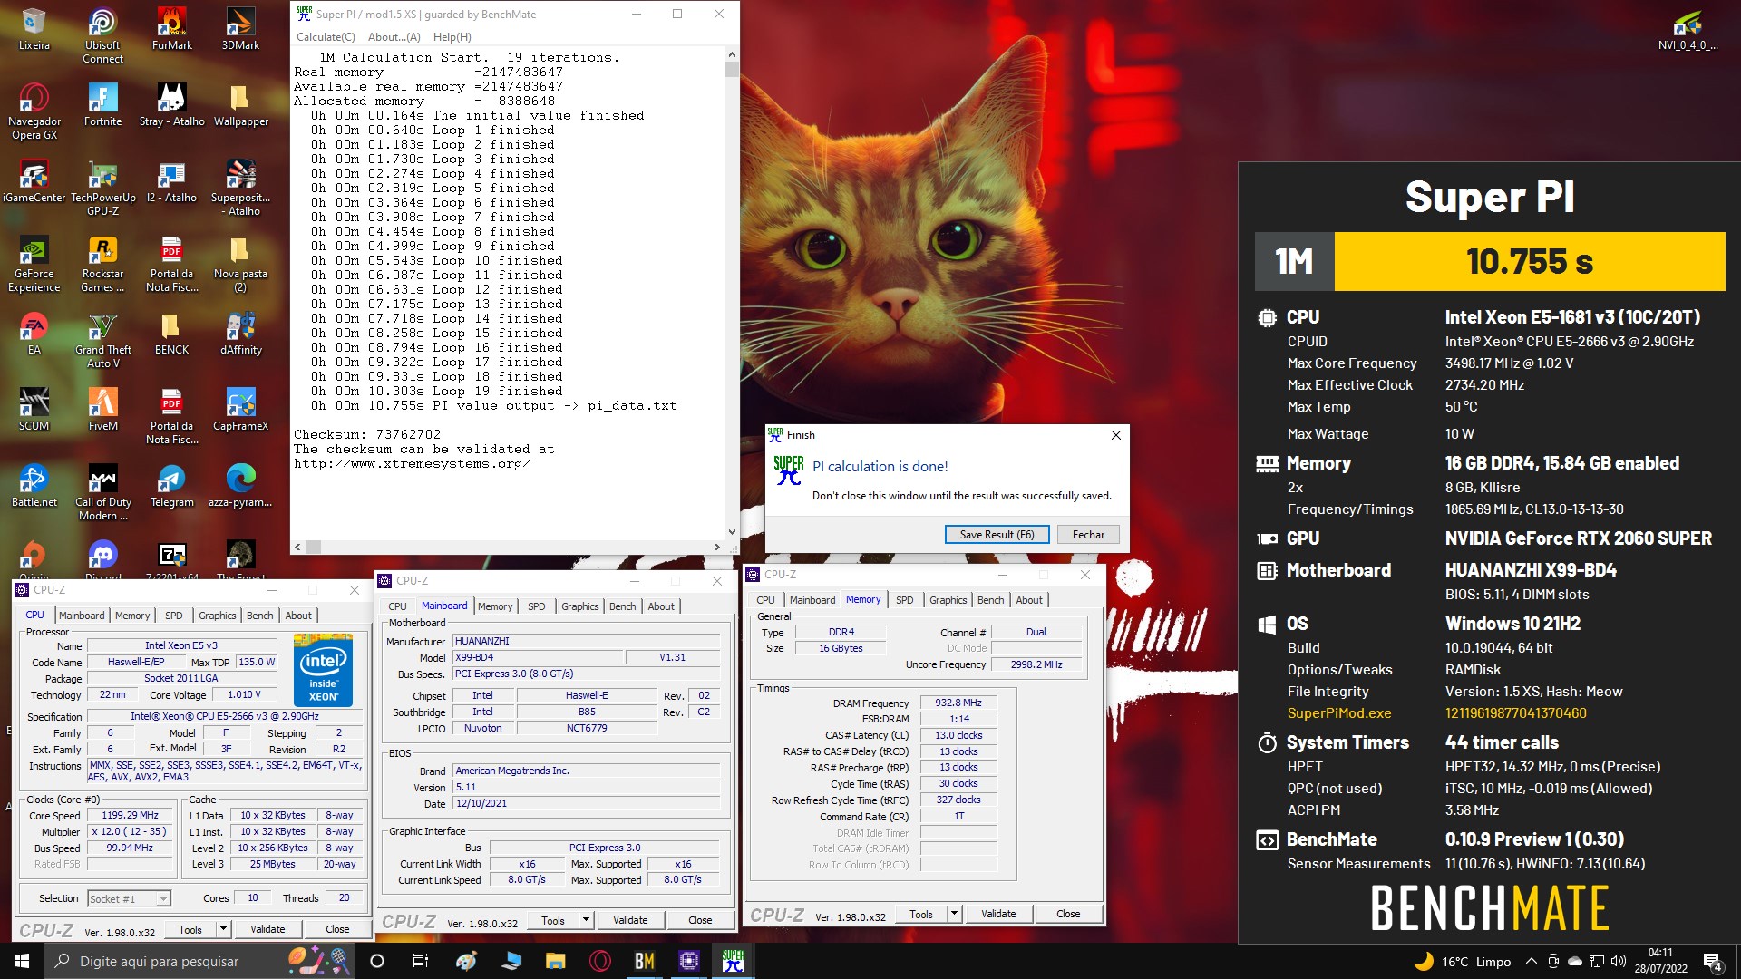Open Calculate(C) menu in Super PI
The image size is (1741, 979).
326,37
